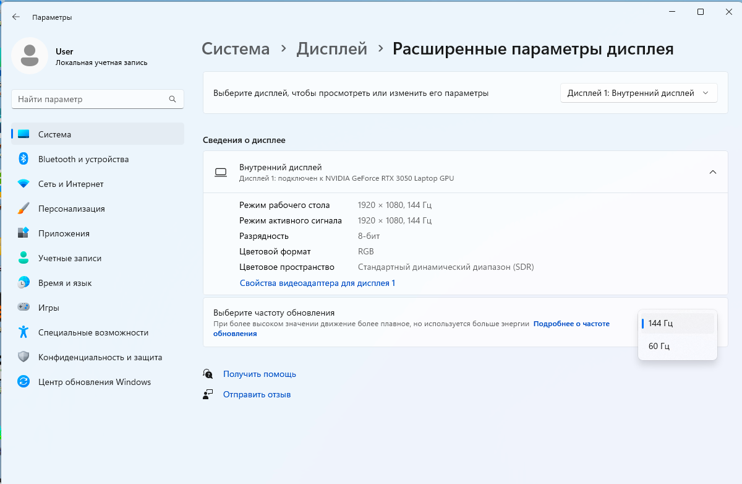Go to Дисплей in the breadcrumb
Image resolution: width=742 pixels, height=484 pixels.
point(332,49)
